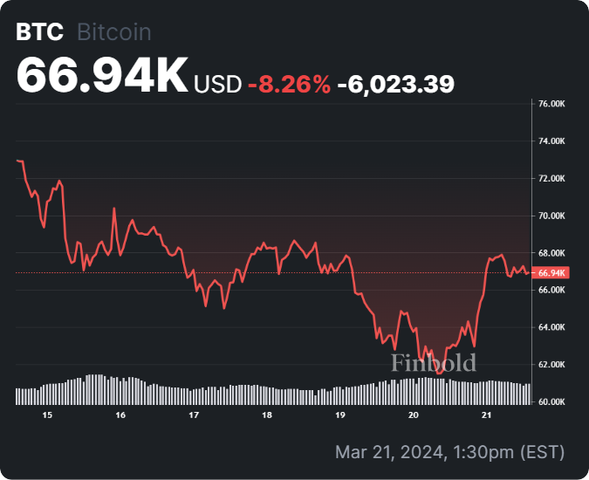Select the Bitcoin name label
This screenshot has height=480, width=589.
114,32
